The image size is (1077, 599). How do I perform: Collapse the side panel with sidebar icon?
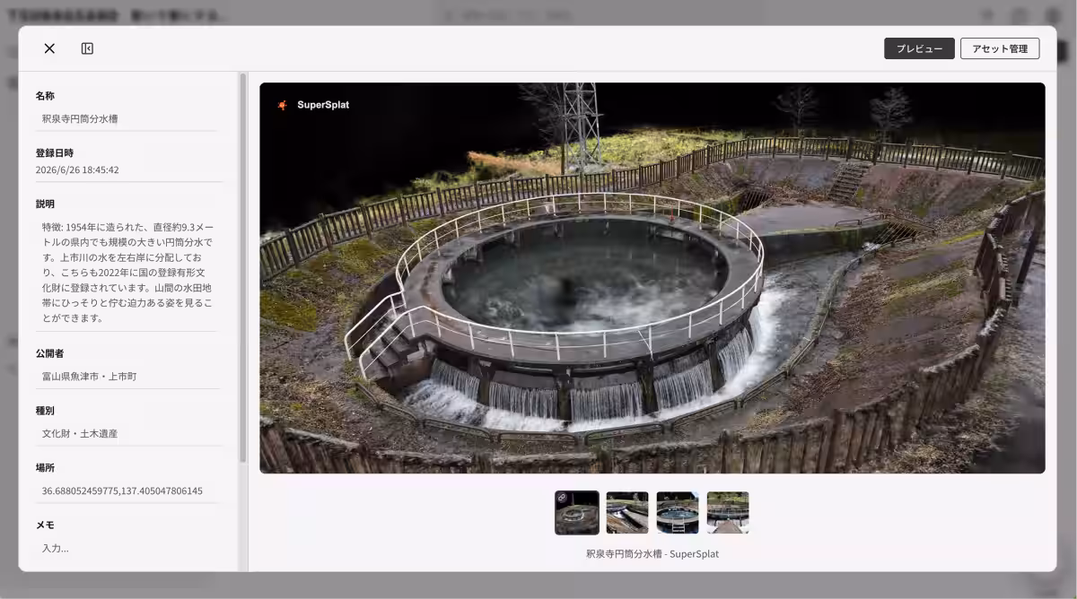click(x=87, y=48)
